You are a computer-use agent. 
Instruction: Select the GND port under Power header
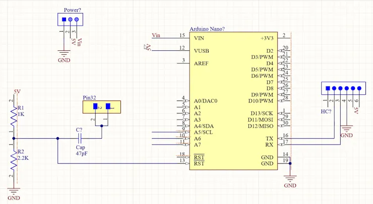coord(64,56)
